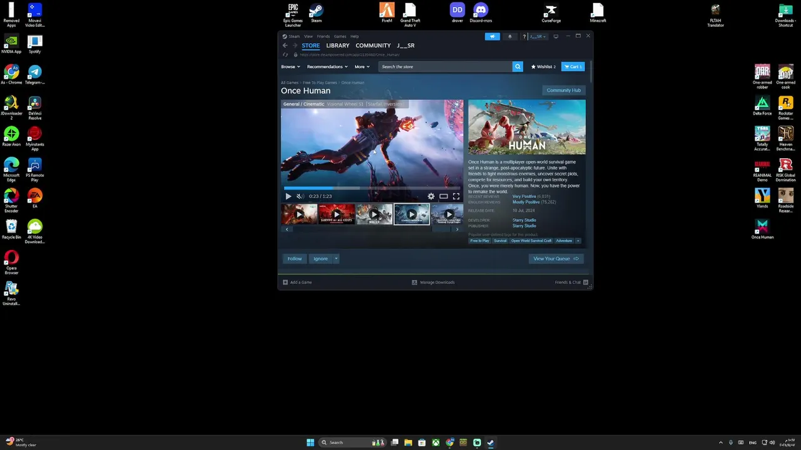
Task: Expand more tags with plus button
Action: click(x=578, y=241)
